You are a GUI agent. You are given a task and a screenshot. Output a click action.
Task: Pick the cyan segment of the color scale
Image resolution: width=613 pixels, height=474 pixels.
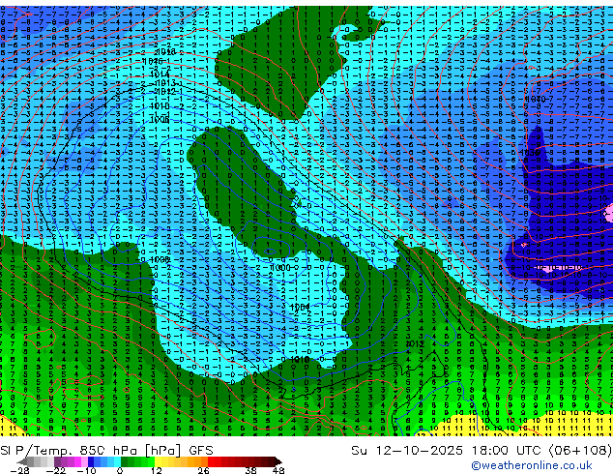click(x=117, y=461)
